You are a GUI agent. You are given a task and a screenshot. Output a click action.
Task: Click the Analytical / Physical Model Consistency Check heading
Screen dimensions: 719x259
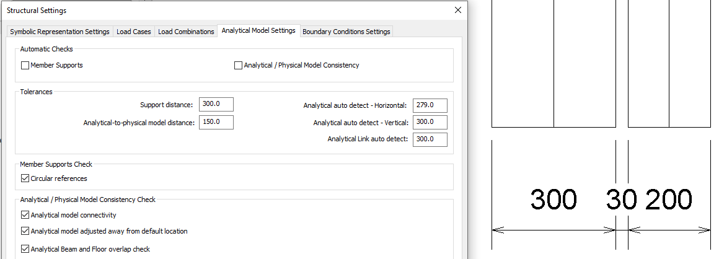[x=87, y=200]
